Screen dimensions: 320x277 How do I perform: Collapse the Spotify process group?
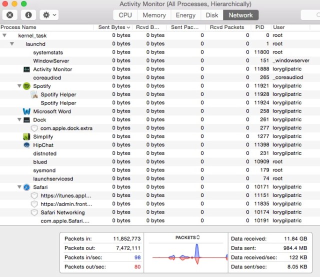(x=19, y=86)
